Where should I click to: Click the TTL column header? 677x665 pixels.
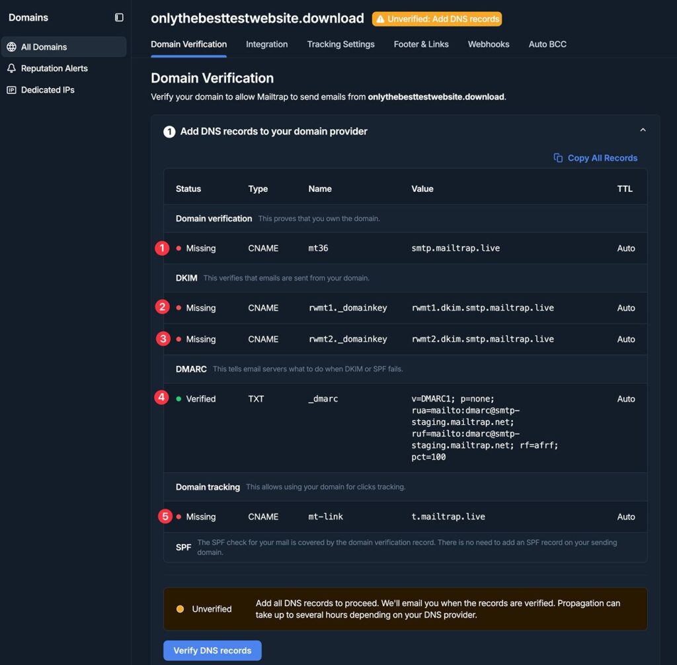tap(625, 189)
